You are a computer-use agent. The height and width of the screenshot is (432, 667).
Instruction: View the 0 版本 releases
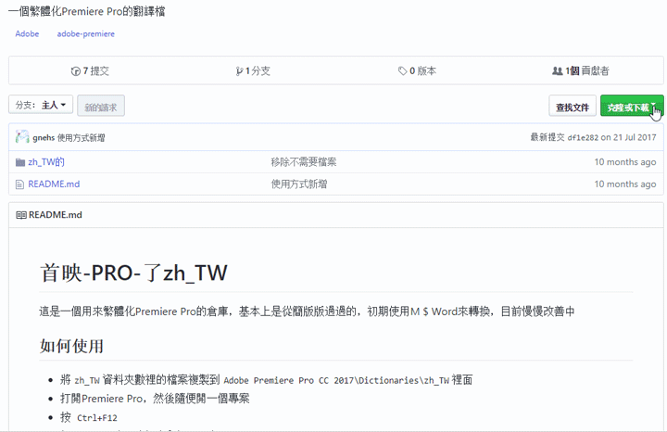coord(417,70)
